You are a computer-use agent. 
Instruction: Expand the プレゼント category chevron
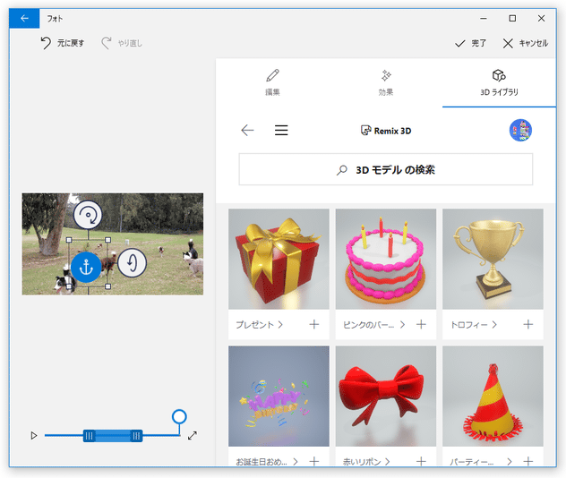pyautogui.click(x=280, y=325)
